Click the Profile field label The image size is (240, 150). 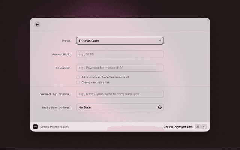tap(66, 41)
